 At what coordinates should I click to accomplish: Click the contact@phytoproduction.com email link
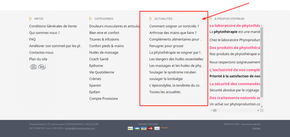[80, 128]
